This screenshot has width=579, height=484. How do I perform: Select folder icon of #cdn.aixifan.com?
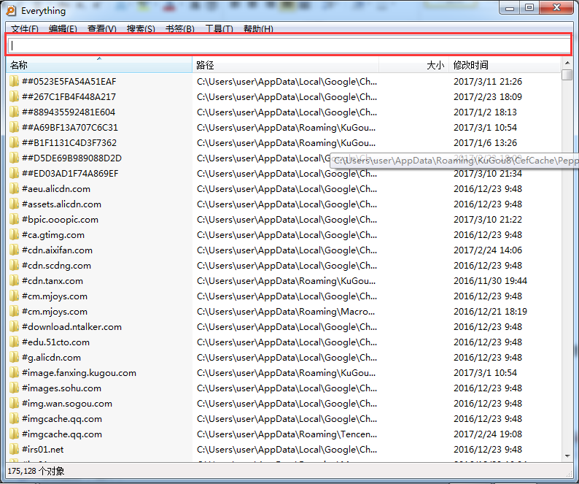(14, 250)
